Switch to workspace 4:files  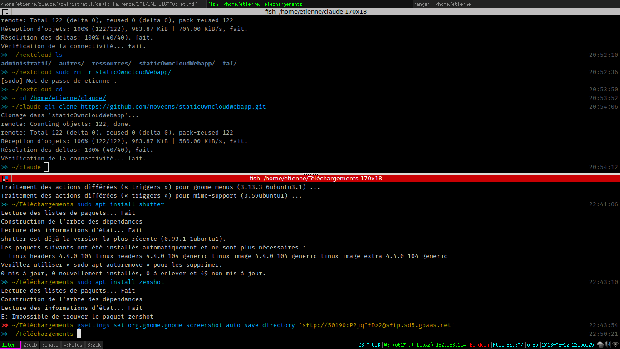72,345
